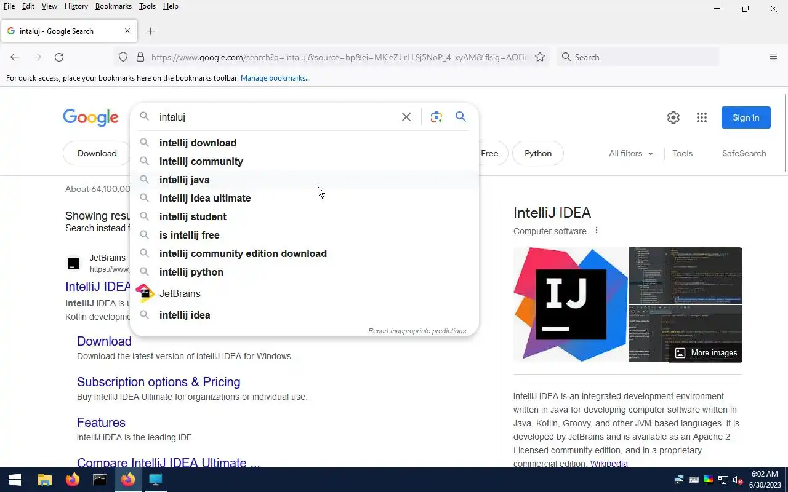The width and height of the screenshot is (788, 492).
Task: Choose suggestion 'intellij java'
Action: coord(304,180)
